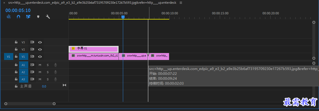Image resolution: width=319 pixels, height=111 pixels.
Task: Click fx badge on the last V1 clip
Action: [x=152, y=55]
